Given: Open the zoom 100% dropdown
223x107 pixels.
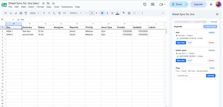Looking at the screenshot, I should tap(34, 13).
